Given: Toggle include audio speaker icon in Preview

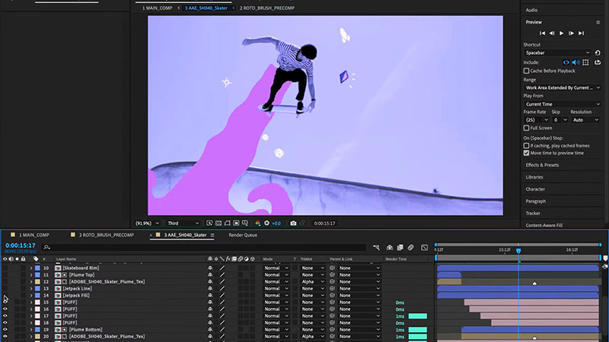Looking at the screenshot, I should coord(576,62).
